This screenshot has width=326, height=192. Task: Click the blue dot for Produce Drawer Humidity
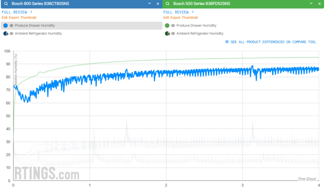[x=5, y=25]
